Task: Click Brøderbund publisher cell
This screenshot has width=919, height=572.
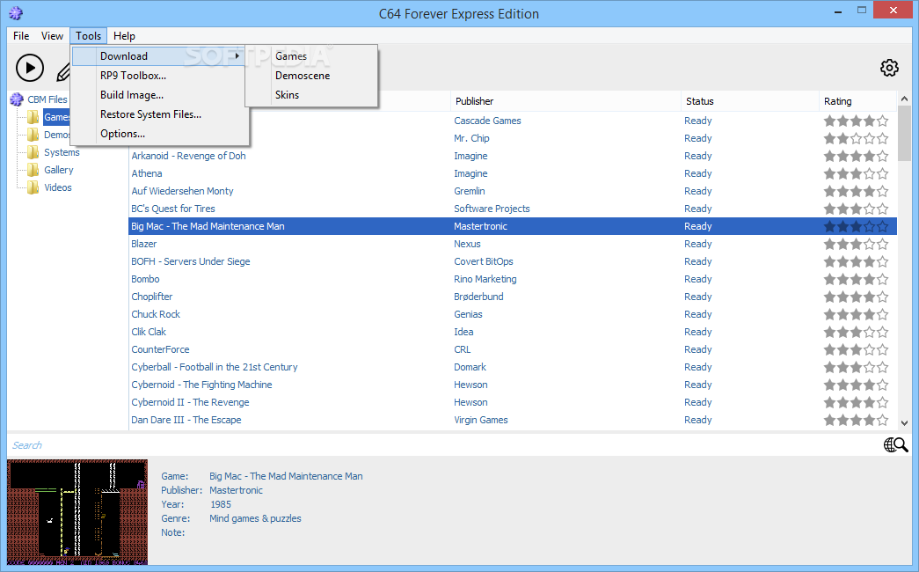Action: 478,297
